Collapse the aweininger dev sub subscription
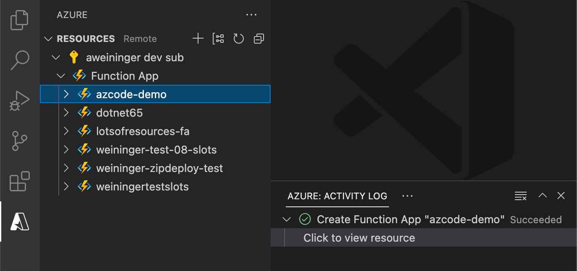The image size is (577, 271). (56, 57)
